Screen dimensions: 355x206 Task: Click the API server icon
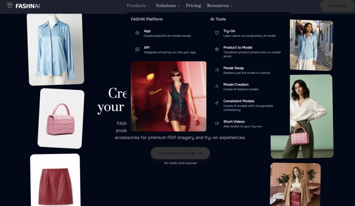[137, 49]
